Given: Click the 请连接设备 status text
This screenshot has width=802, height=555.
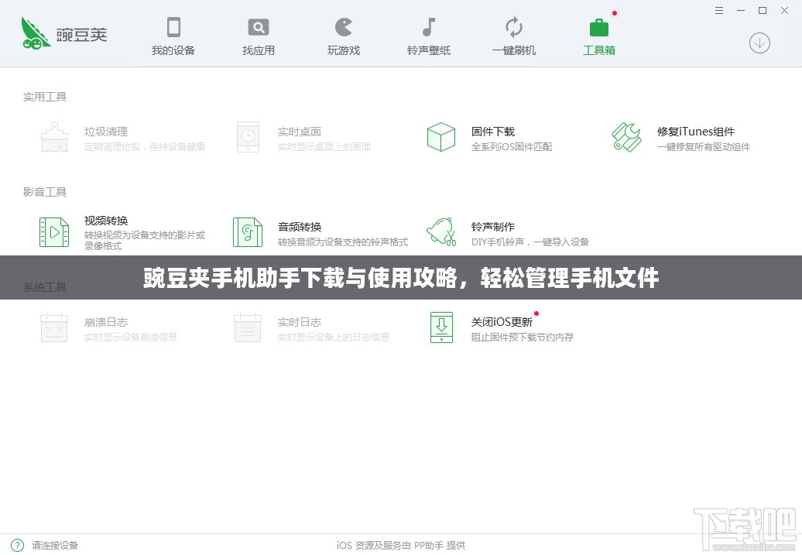Looking at the screenshot, I should click(55, 545).
